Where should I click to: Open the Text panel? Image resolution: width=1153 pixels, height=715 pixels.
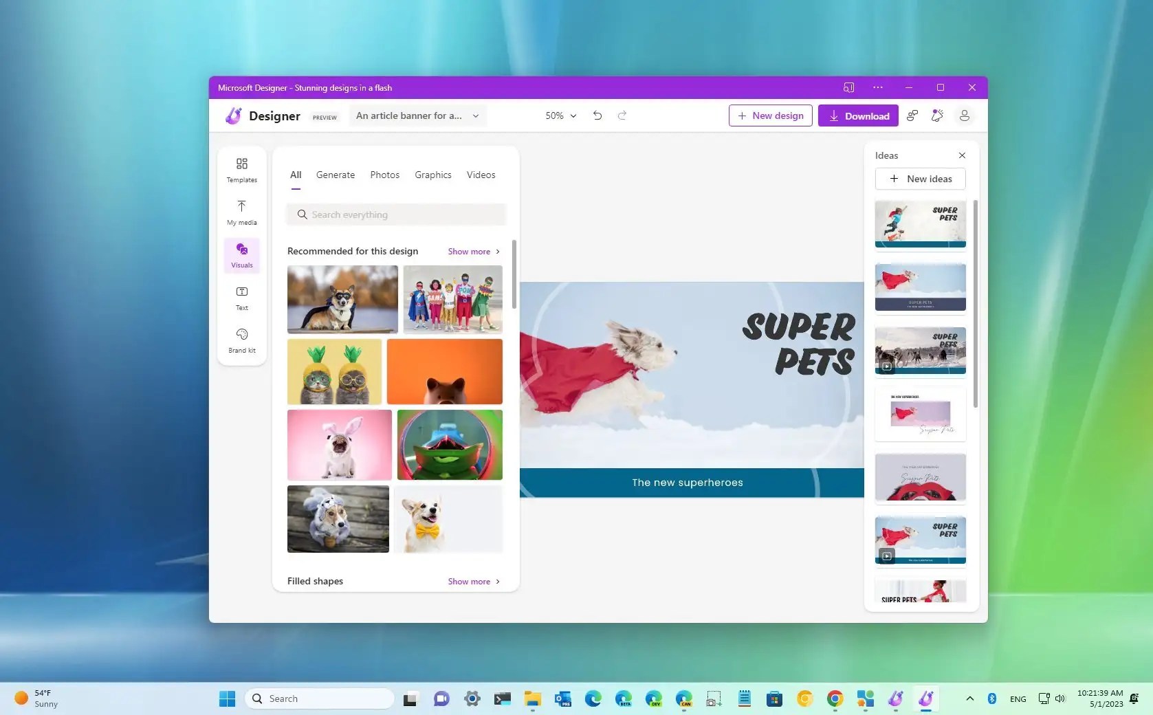(x=241, y=297)
